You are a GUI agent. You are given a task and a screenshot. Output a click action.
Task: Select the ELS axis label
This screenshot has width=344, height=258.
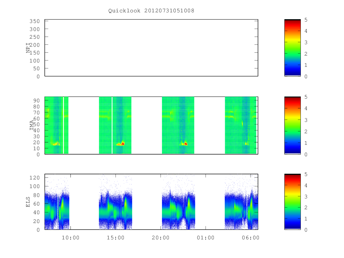(28, 202)
